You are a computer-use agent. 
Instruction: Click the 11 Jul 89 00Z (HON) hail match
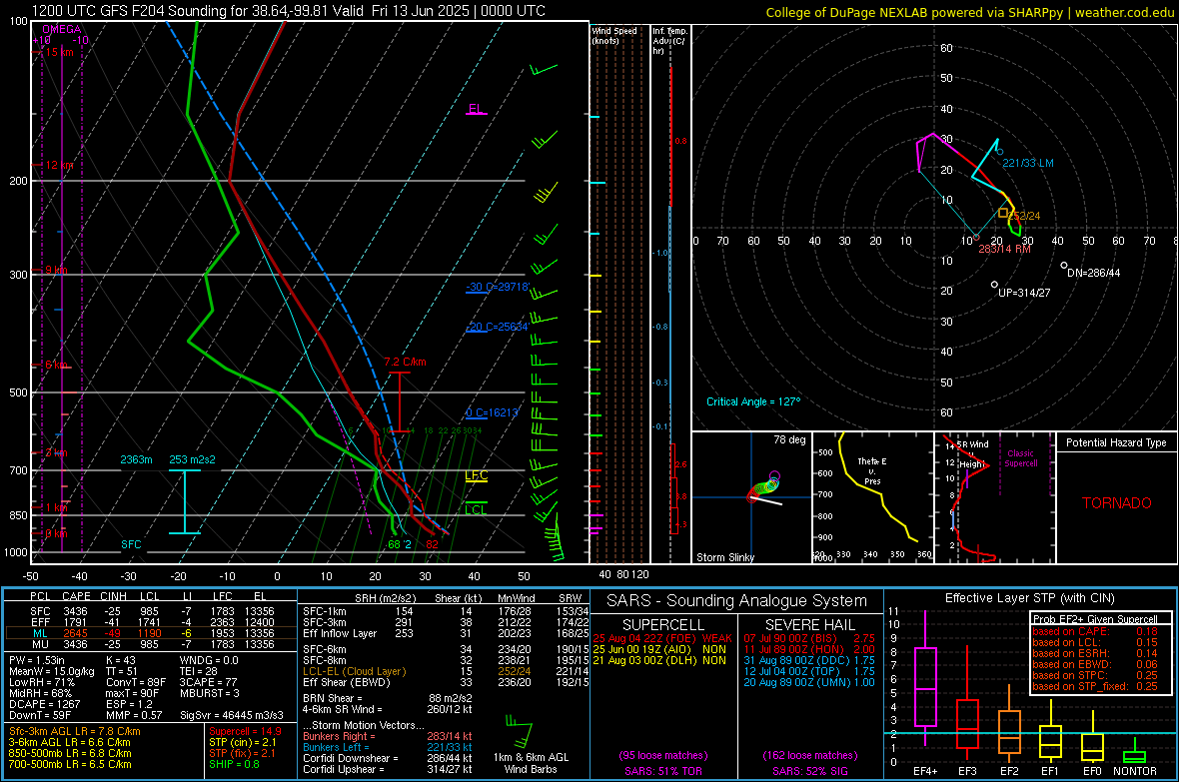click(x=809, y=649)
